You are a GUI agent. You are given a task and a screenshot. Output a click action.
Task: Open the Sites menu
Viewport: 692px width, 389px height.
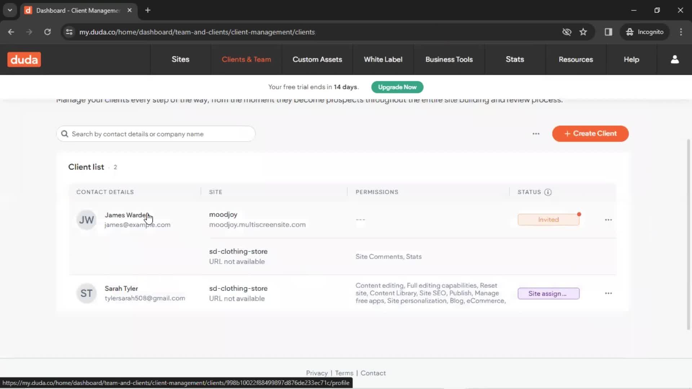[180, 59]
